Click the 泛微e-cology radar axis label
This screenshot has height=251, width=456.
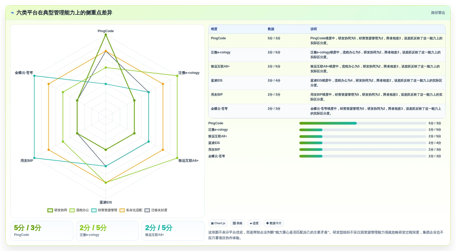[x=189, y=73]
